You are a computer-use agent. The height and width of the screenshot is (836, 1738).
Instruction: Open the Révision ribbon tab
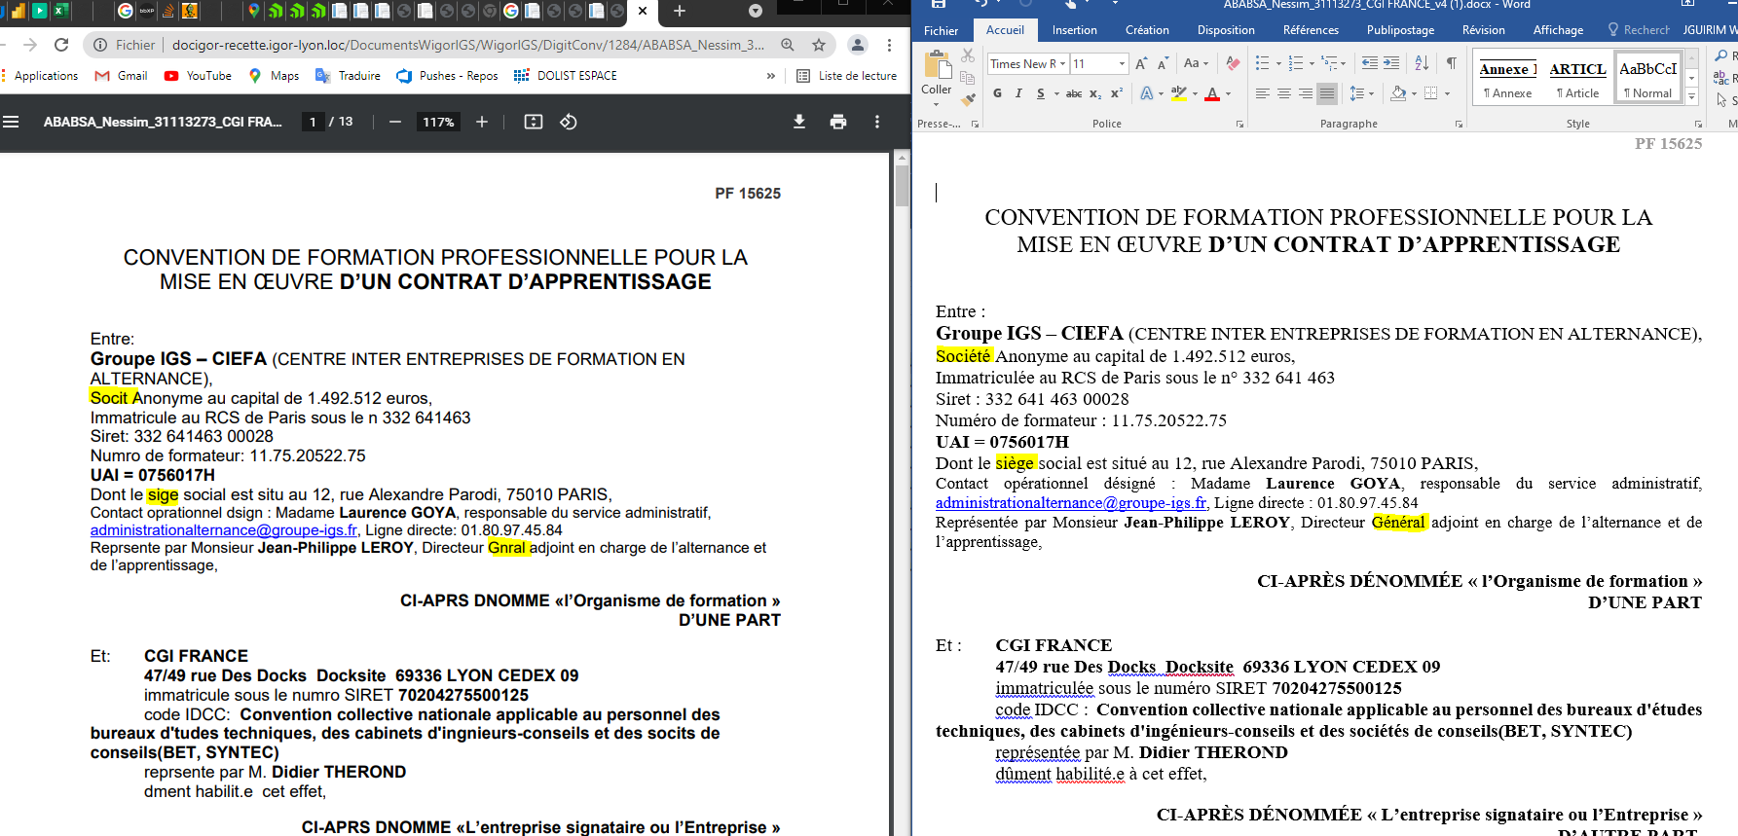coord(1483,30)
